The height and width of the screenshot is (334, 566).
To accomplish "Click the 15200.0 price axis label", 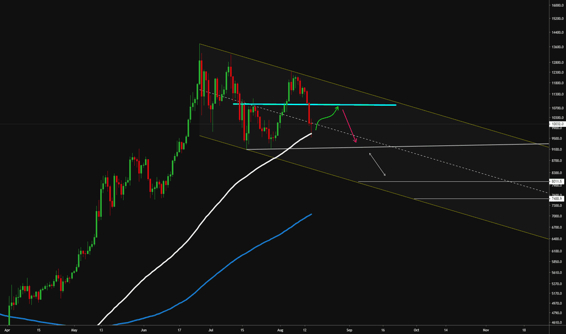I will click(558, 18).
